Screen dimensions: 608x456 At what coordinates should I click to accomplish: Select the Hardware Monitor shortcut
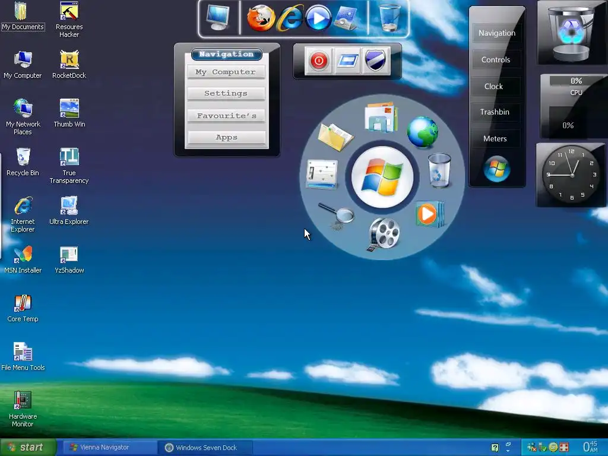[x=23, y=409]
